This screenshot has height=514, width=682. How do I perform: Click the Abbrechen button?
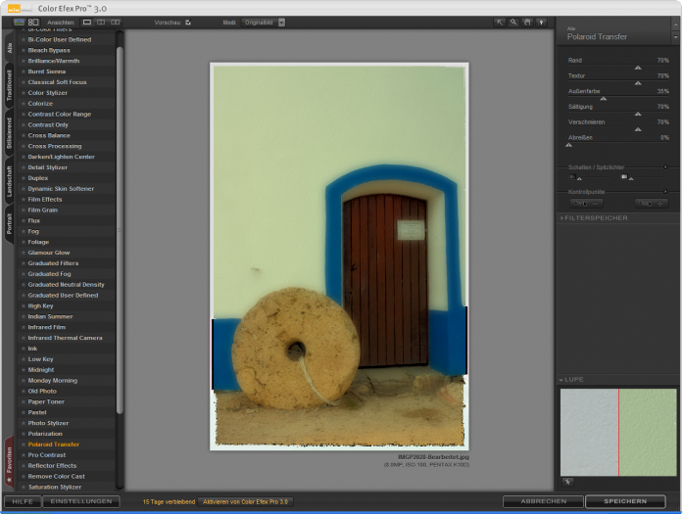[x=543, y=501]
